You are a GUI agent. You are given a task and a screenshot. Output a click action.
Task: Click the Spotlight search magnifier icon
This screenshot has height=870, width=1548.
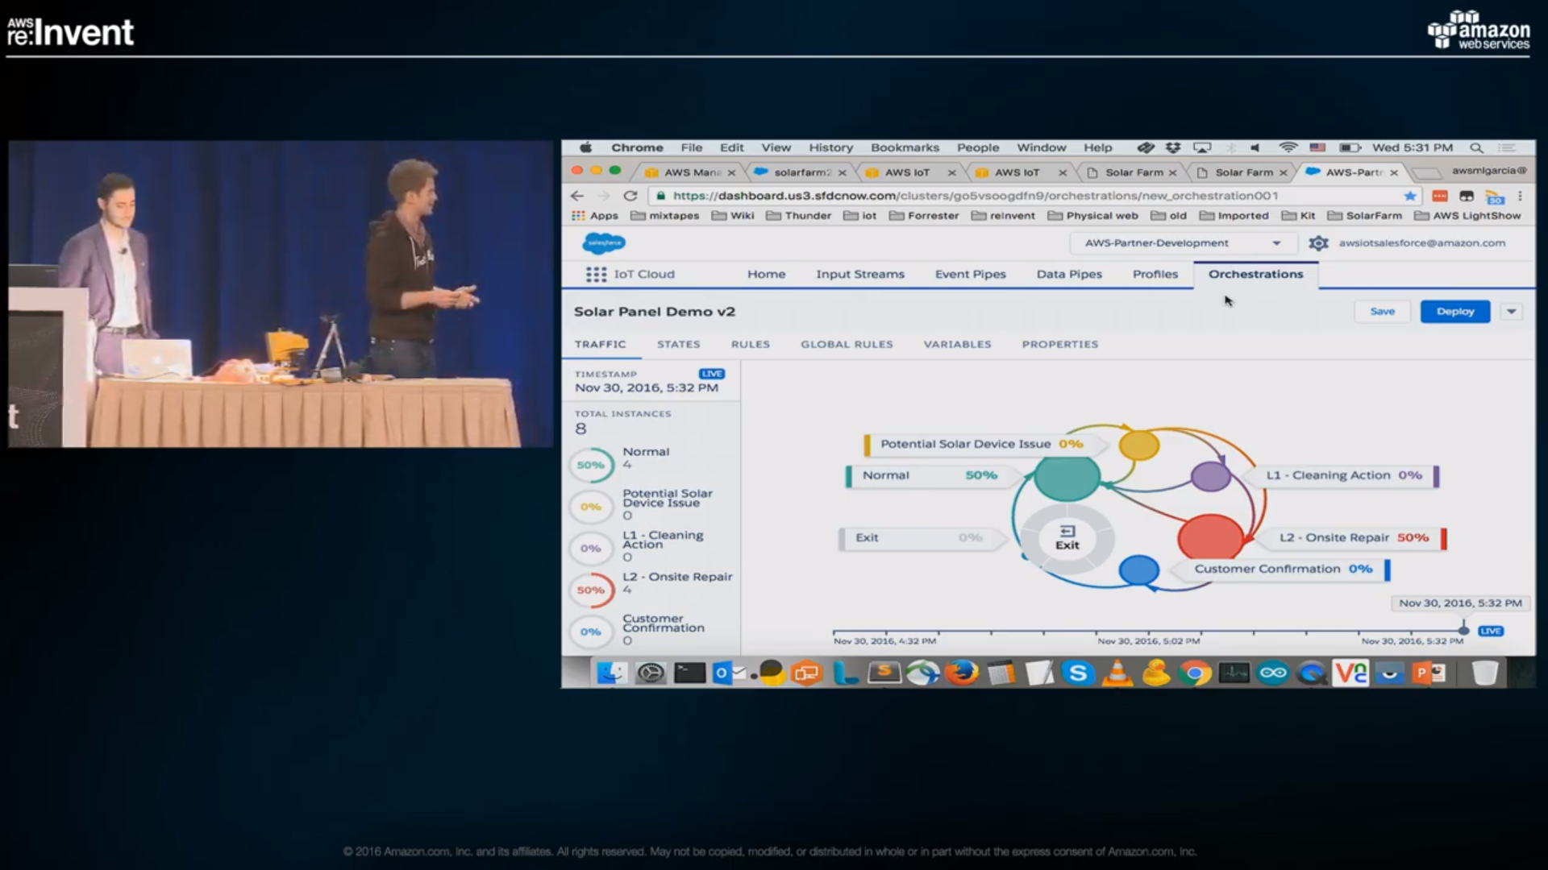click(1476, 147)
